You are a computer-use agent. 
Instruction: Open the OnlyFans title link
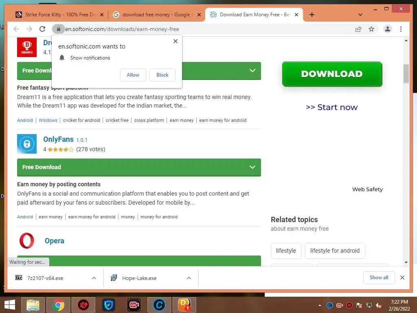click(58, 139)
